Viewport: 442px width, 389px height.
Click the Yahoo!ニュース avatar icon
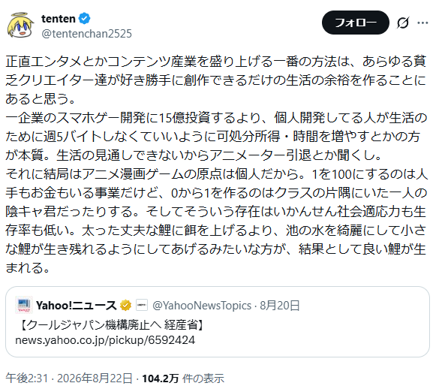click(24, 305)
